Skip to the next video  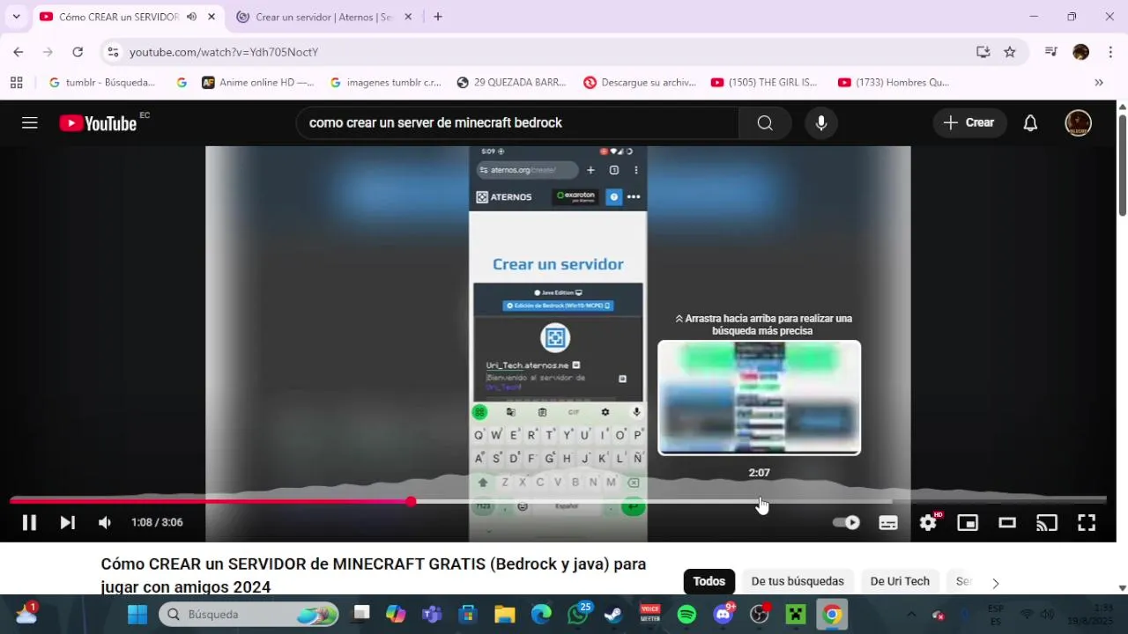point(67,523)
